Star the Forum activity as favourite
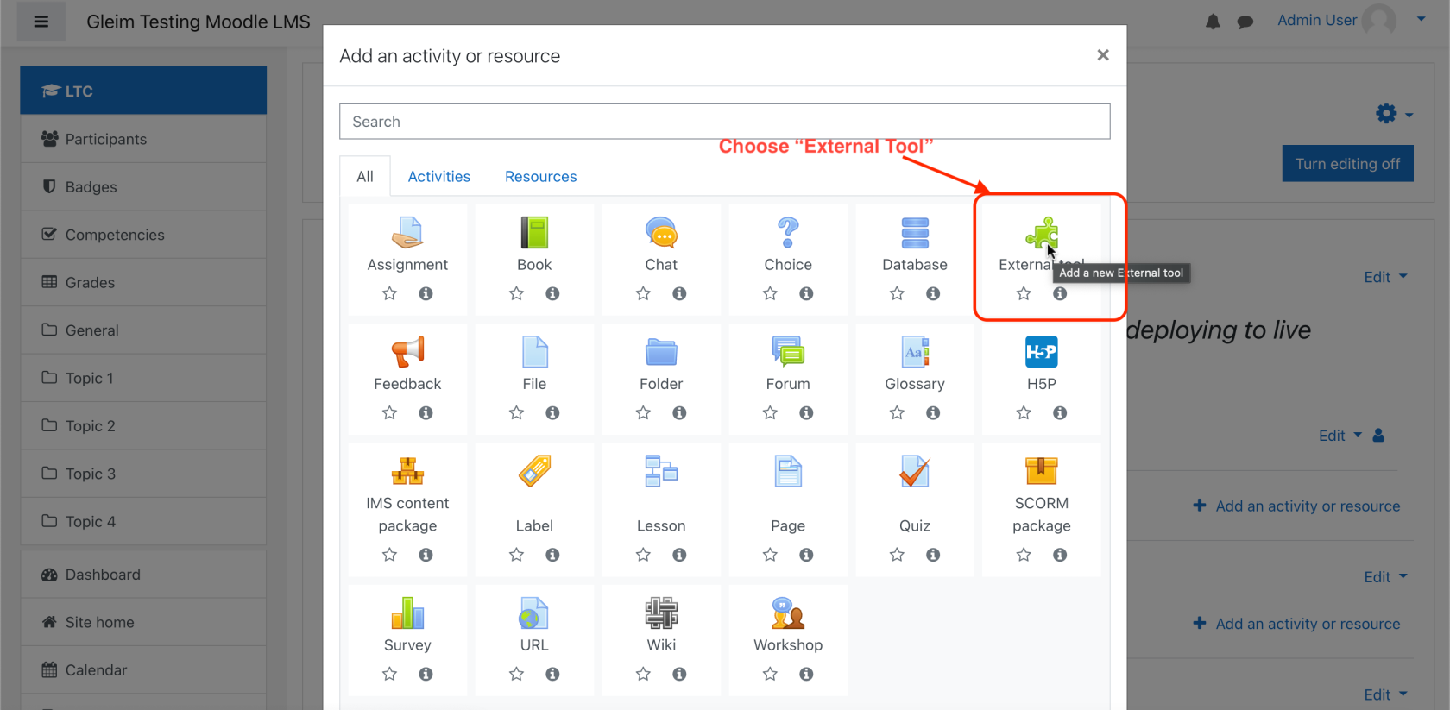Viewport: 1450px width, 710px height. click(x=770, y=412)
